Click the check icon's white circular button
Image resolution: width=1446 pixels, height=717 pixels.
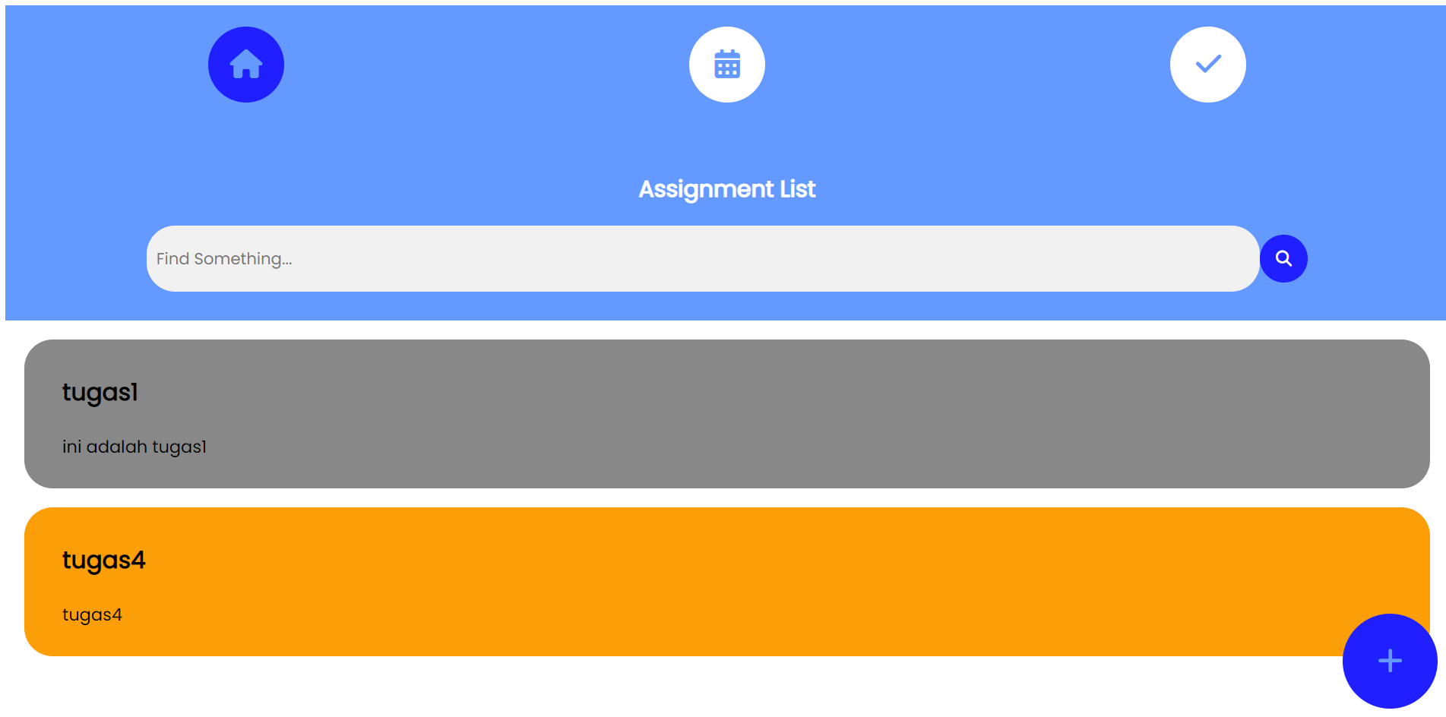coord(1207,65)
